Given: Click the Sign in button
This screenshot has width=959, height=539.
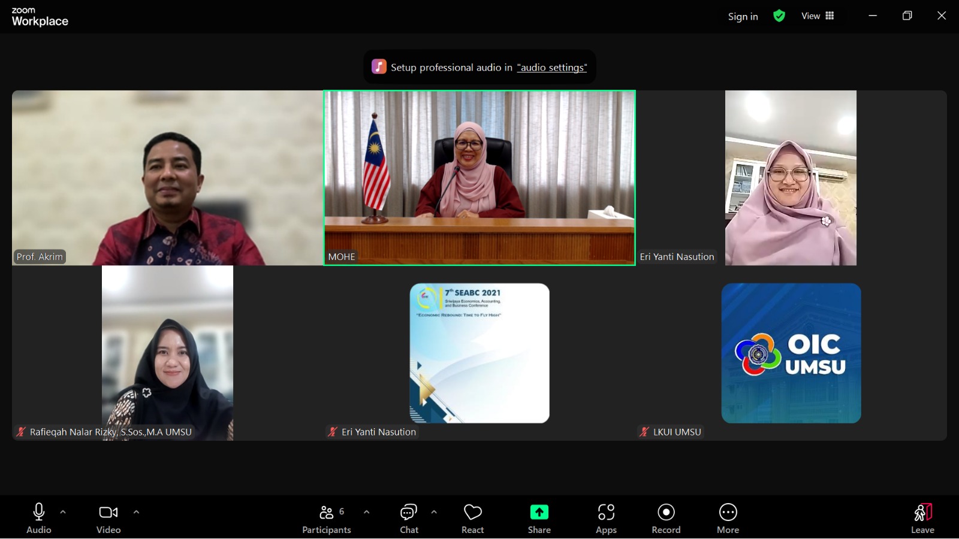Looking at the screenshot, I should pos(743,17).
